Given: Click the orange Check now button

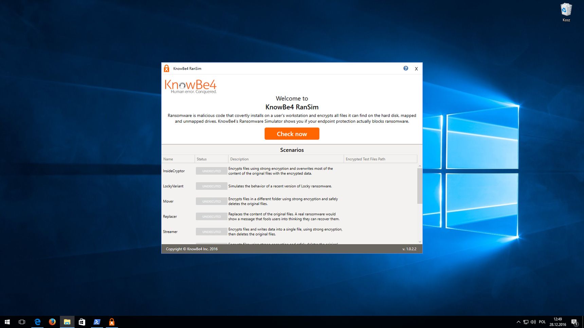Looking at the screenshot, I should (x=292, y=134).
